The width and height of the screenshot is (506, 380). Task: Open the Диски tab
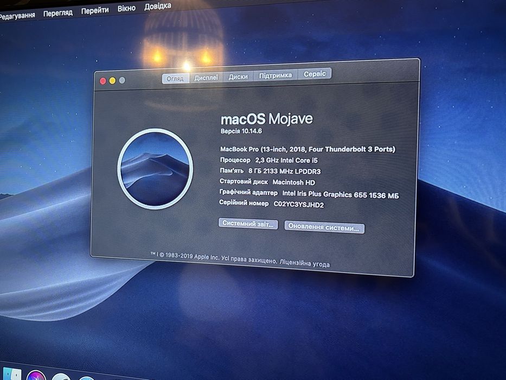[x=238, y=76]
